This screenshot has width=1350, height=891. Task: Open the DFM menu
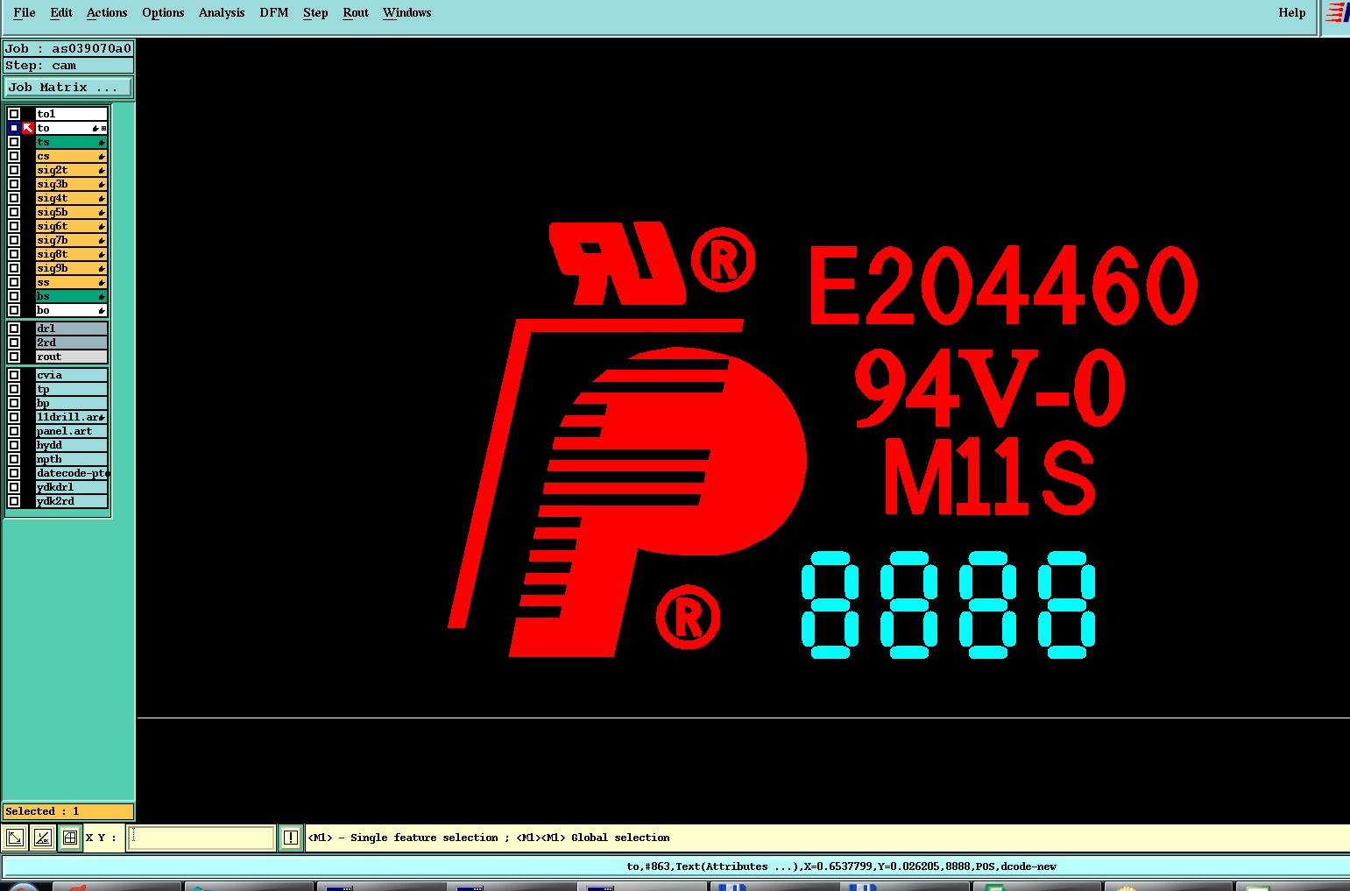click(274, 12)
